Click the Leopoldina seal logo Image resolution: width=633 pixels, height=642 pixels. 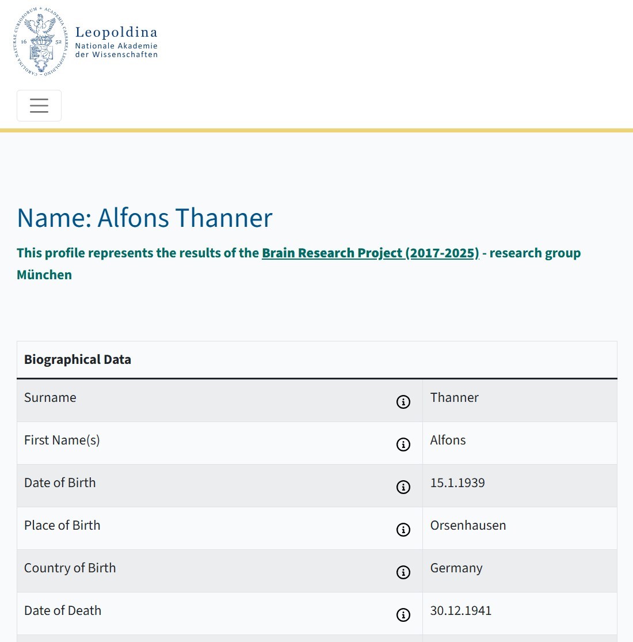[40, 41]
